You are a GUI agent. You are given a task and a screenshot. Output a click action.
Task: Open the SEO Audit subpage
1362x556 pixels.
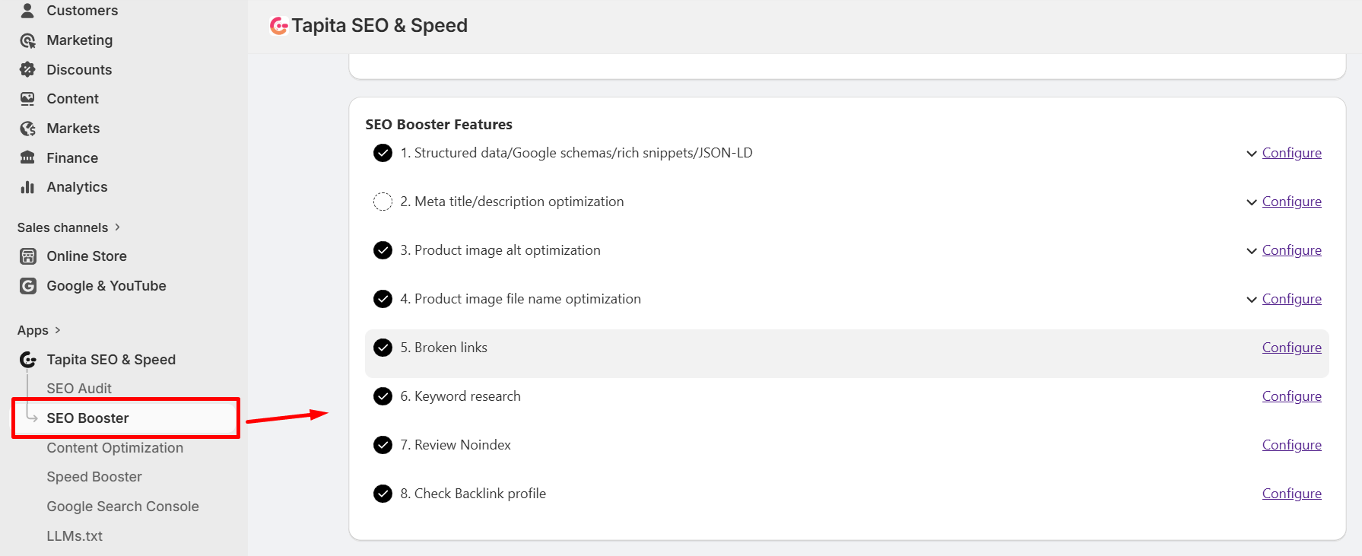(x=79, y=389)
